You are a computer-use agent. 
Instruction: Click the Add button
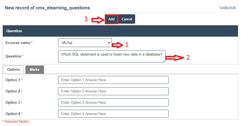coord(111,19)
